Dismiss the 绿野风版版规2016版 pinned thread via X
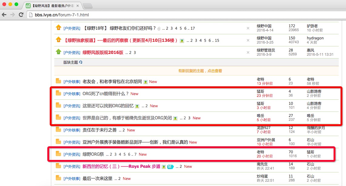This screenshot has height=186, width=346. 248,52
